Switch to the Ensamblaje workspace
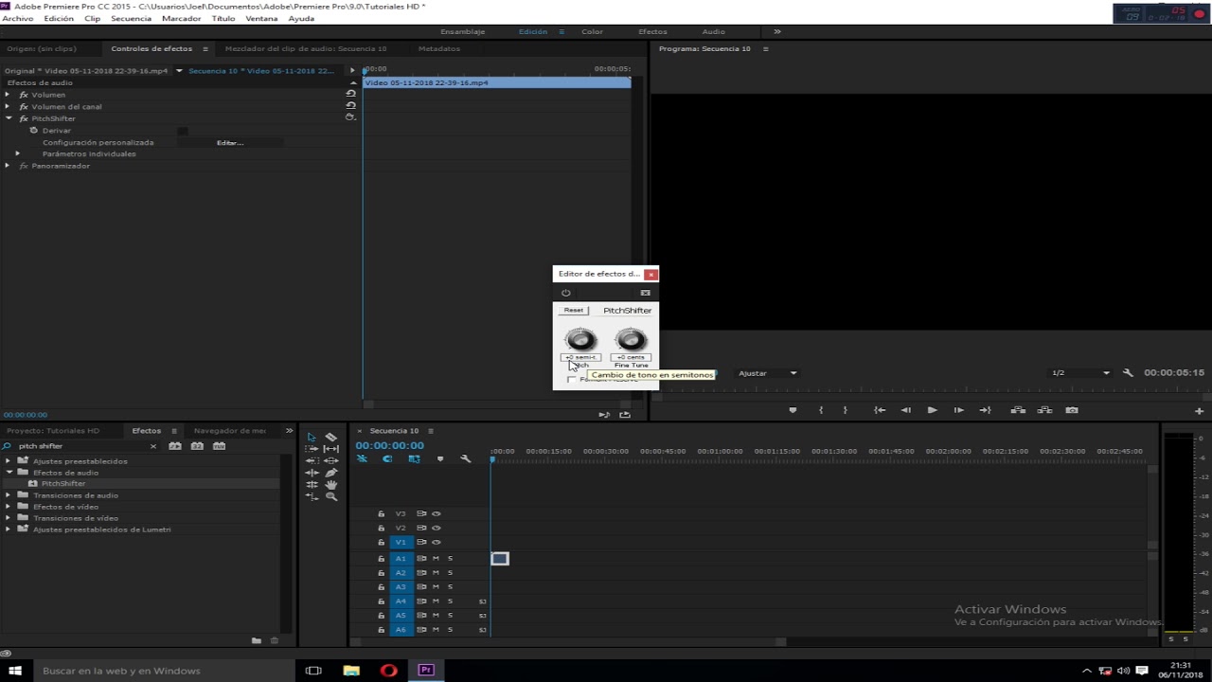Viewport: 1212px width, 682px height. tap(463, 31)
